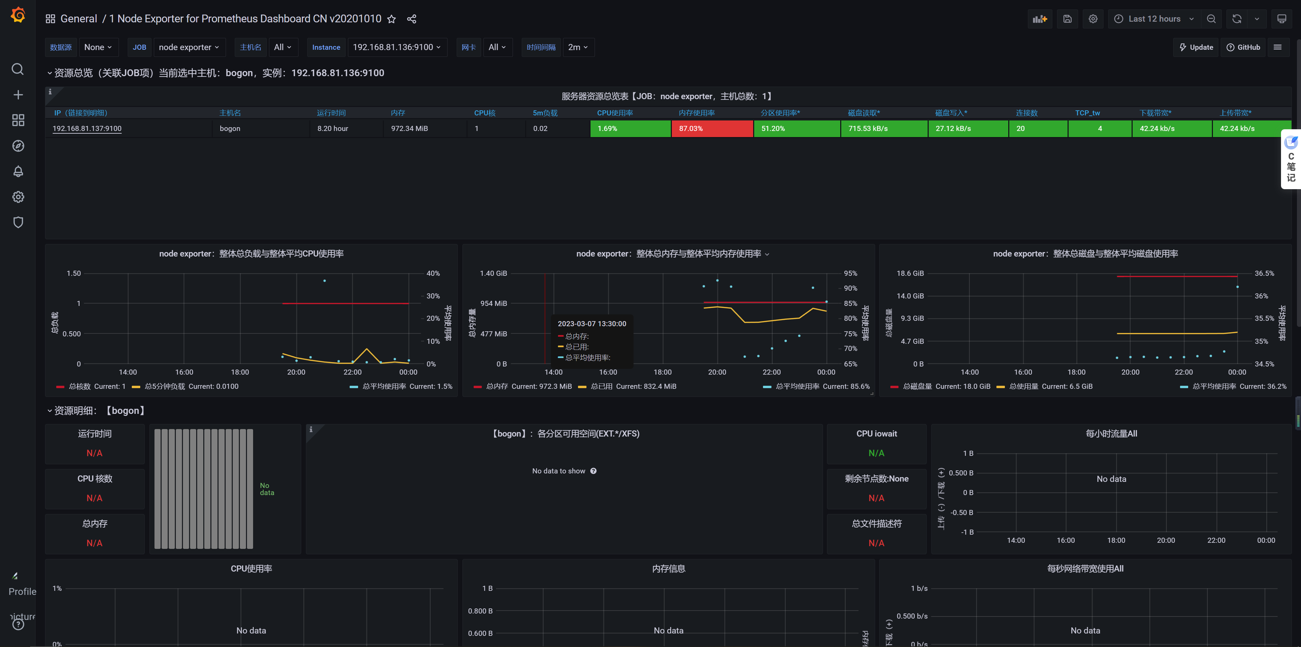Screen dimensions: 1301x647
Task: Open the floating notes widget on right edge
Action: [1291, 159]
